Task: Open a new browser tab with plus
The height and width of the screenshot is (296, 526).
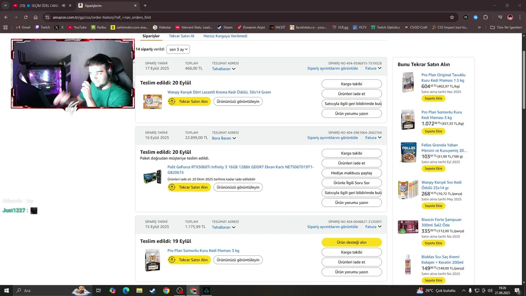Action: pyautogui.click(x=145, y=5)
